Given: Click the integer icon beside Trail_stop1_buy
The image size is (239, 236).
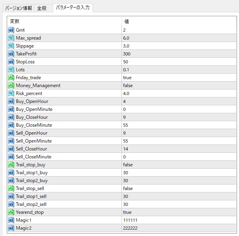Looking at the screenshot, I should 11,173.
